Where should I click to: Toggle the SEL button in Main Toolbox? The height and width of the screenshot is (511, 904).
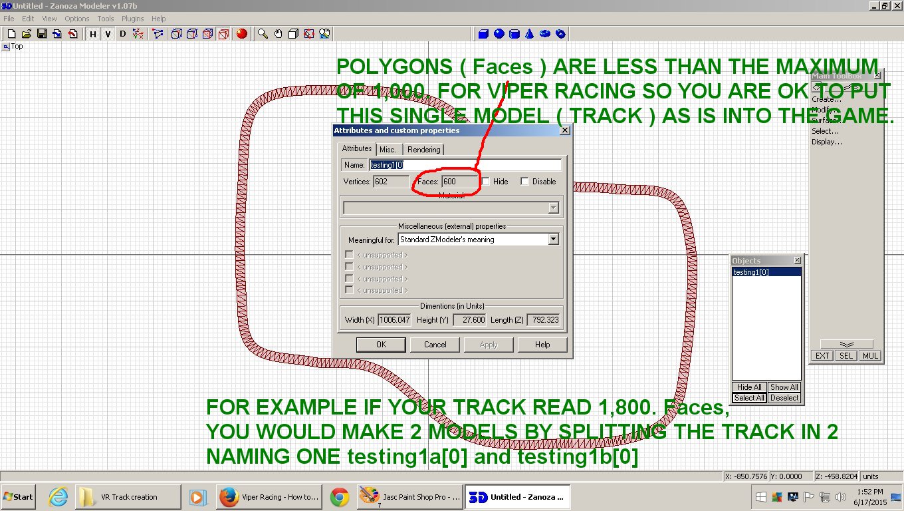click(x=846, y=356)
